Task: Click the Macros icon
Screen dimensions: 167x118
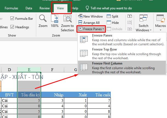Action: pyautogui.click(x=161, y=18)
